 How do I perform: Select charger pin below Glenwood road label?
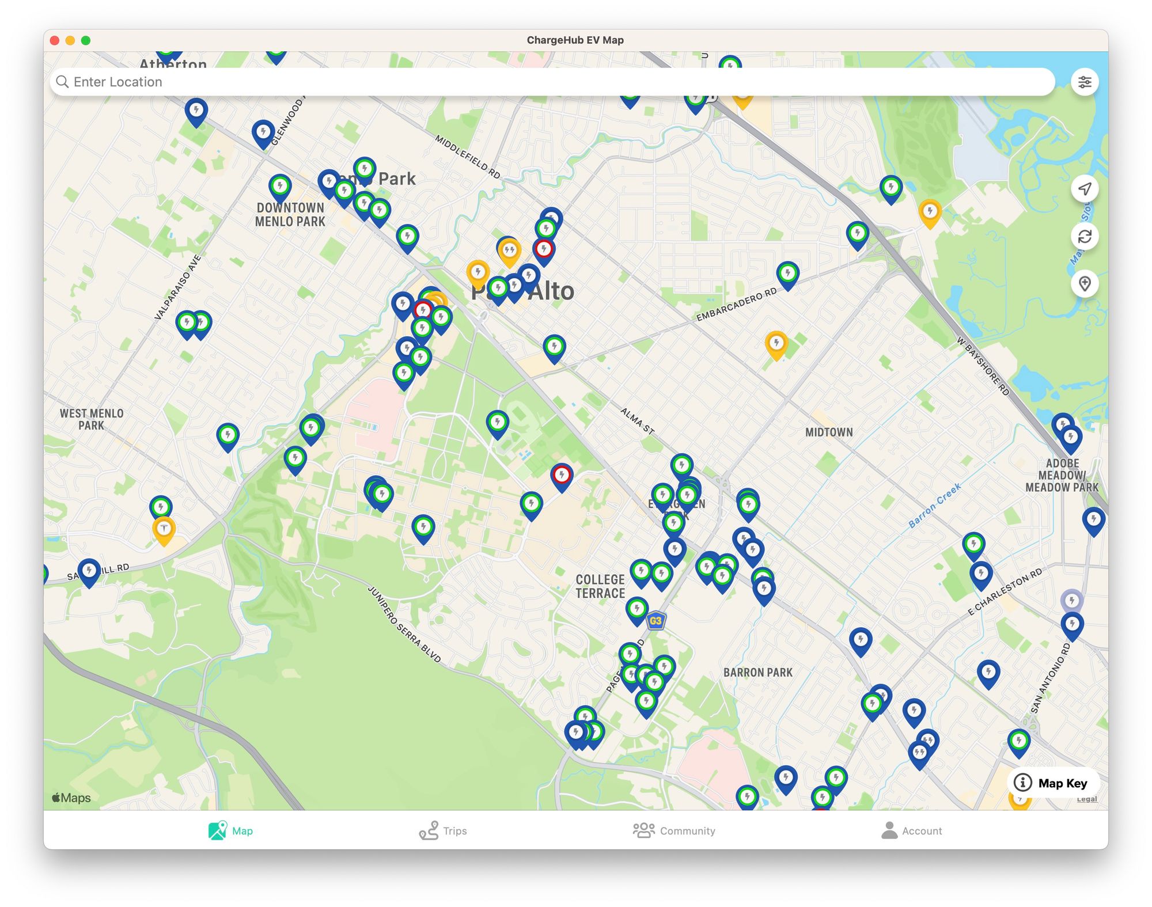pos(263,135)
